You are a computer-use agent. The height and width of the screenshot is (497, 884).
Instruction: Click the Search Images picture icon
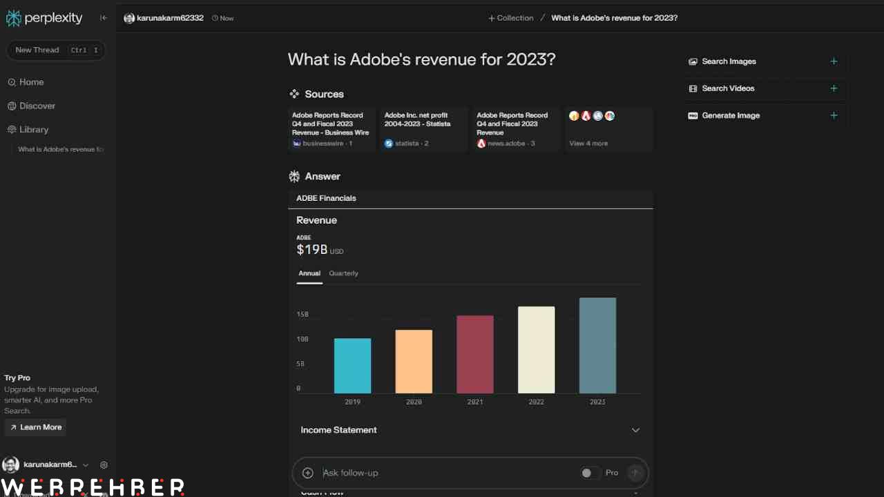(x=693, y=61)
